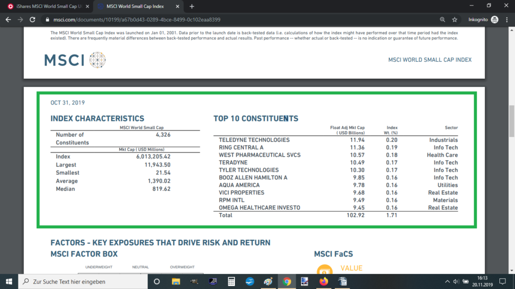This screenshot has width=515, height=289.
Task: Click the Largest value 11,943.50
Action: click(157, 165)
